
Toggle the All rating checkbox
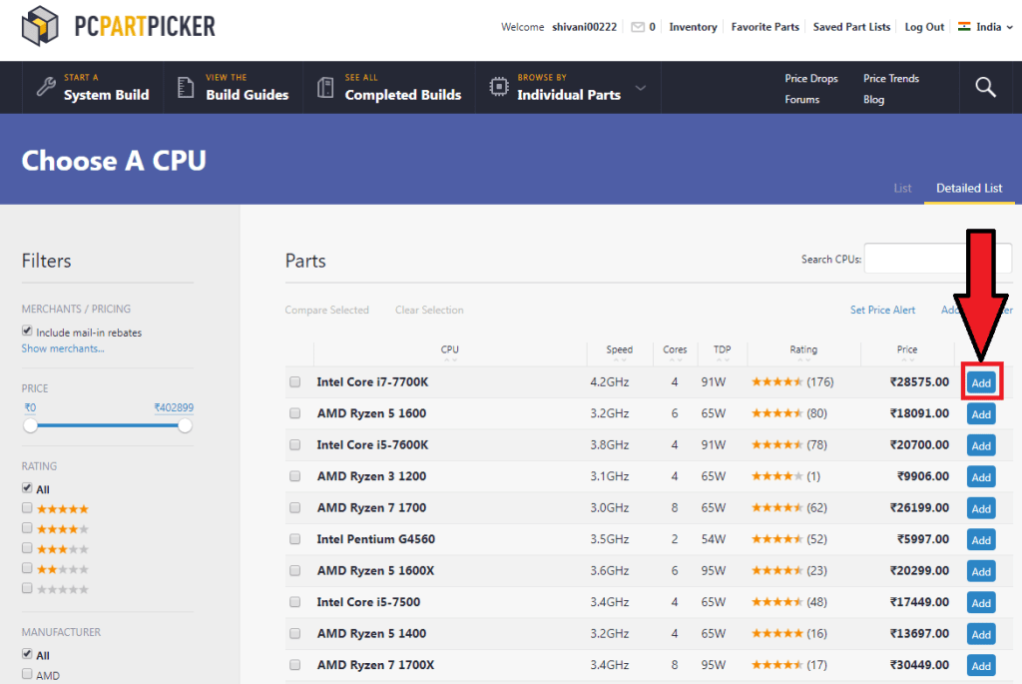point(27,487)
